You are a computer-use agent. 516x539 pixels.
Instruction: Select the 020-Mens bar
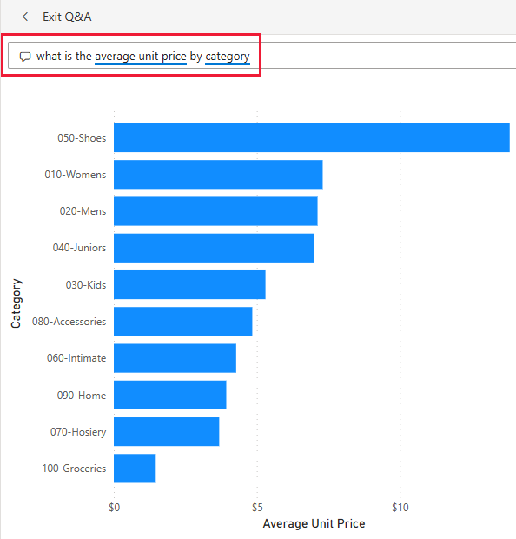click(x=215, y=211)
